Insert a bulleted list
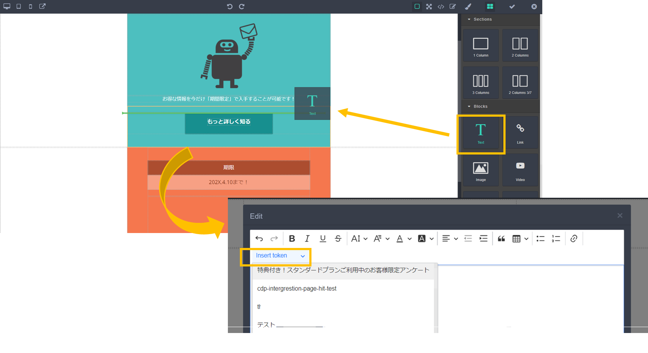 point(540,238)
